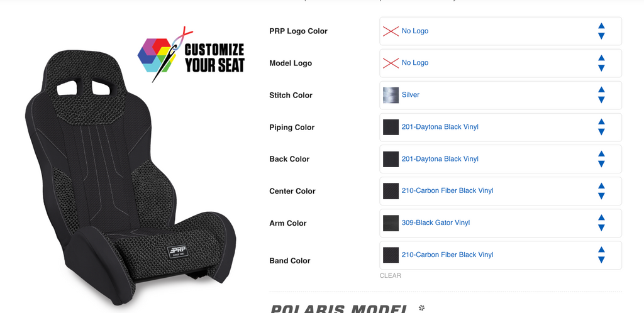Open the PRP Logo Color dropdown
This screenshot has height=313, width=644.
500,31
